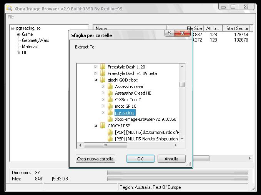Click Crea nuova cartella button

pyautogui.click(x=95, y=159)
